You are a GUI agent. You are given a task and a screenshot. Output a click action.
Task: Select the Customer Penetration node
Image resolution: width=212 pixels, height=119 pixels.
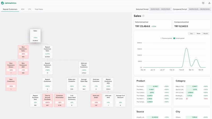click(60, 100)
